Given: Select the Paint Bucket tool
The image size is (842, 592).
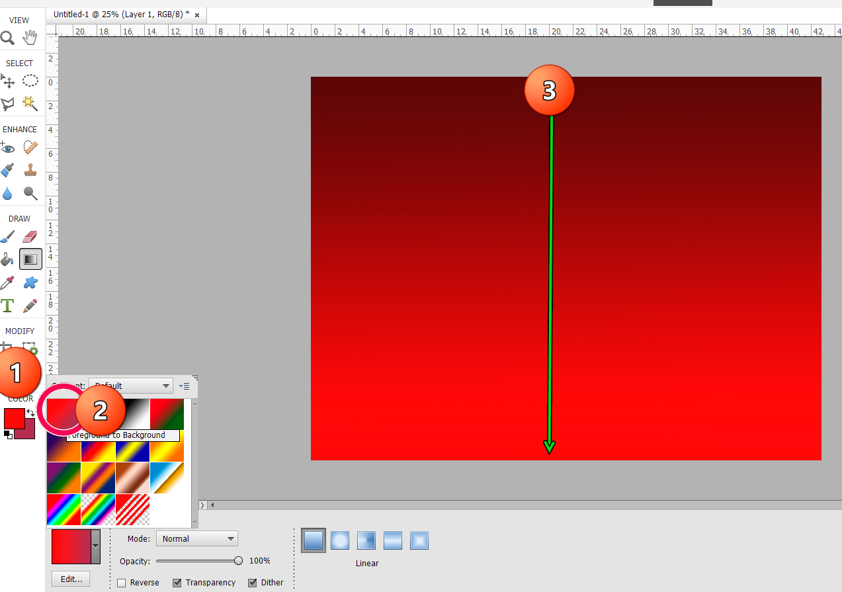Looking at the screenshot, I should 8,259.
